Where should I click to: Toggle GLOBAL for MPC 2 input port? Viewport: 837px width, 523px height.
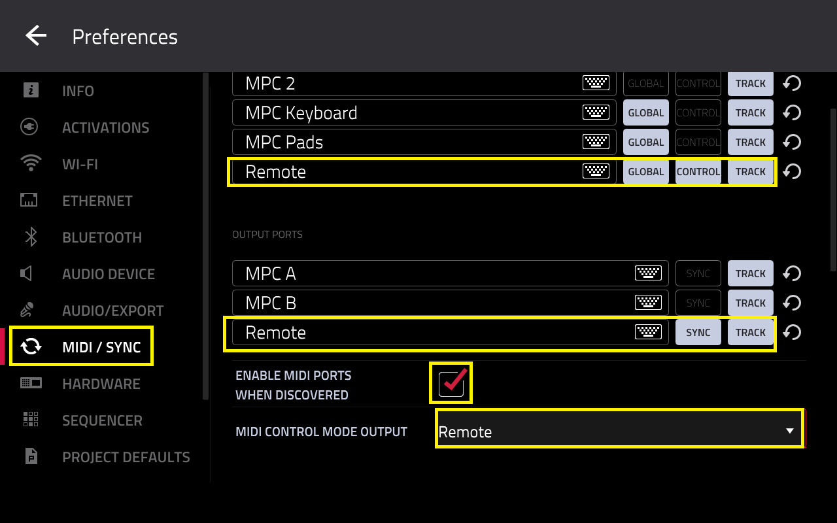click(x=646, y=83)
